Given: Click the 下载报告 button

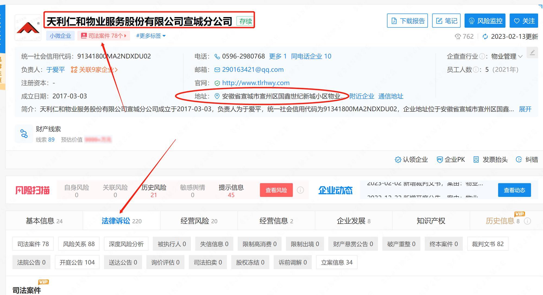Looking at the screenshot, I should coord(407,21).
